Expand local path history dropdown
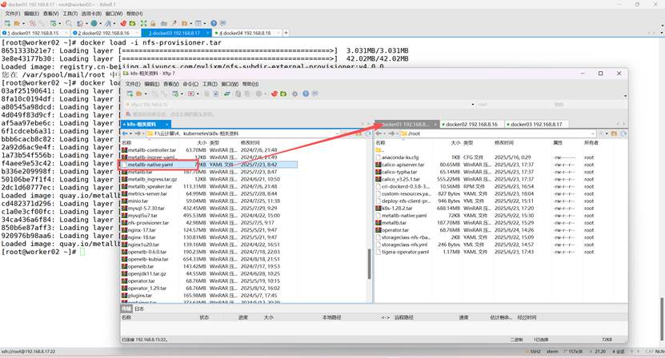 (x=337, y=133)
